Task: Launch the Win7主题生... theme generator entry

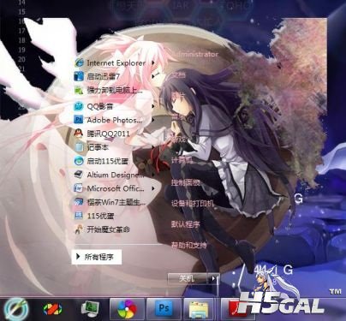Action: (110, 202)
